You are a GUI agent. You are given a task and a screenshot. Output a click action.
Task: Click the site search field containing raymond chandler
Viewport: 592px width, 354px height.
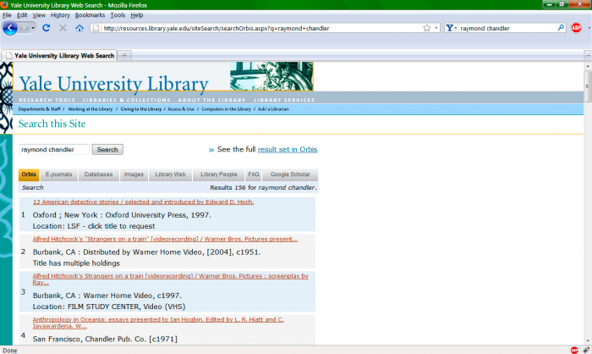coord(54,149)
